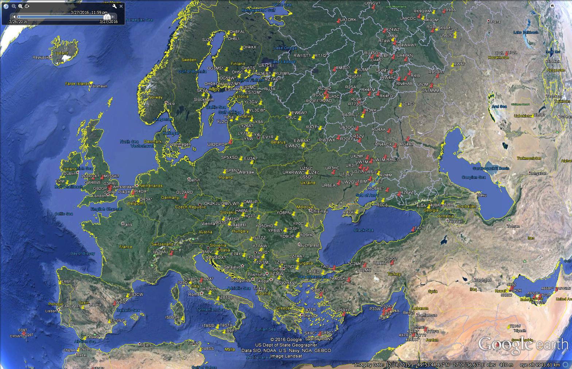Zoom out the time slider range
Image resolution: width=572 pixels, height=369 pixels.
click(14, 6)
